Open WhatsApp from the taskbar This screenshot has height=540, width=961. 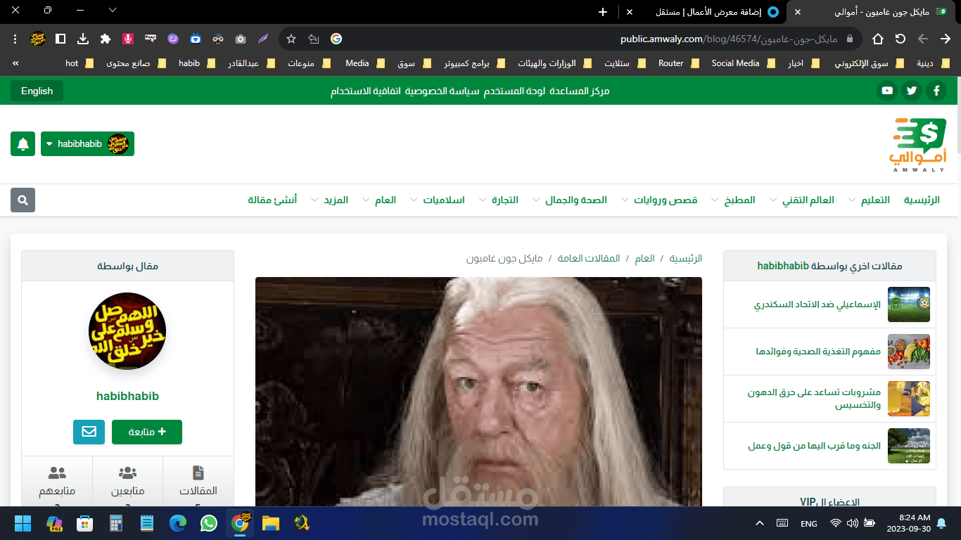coord(209,523)
